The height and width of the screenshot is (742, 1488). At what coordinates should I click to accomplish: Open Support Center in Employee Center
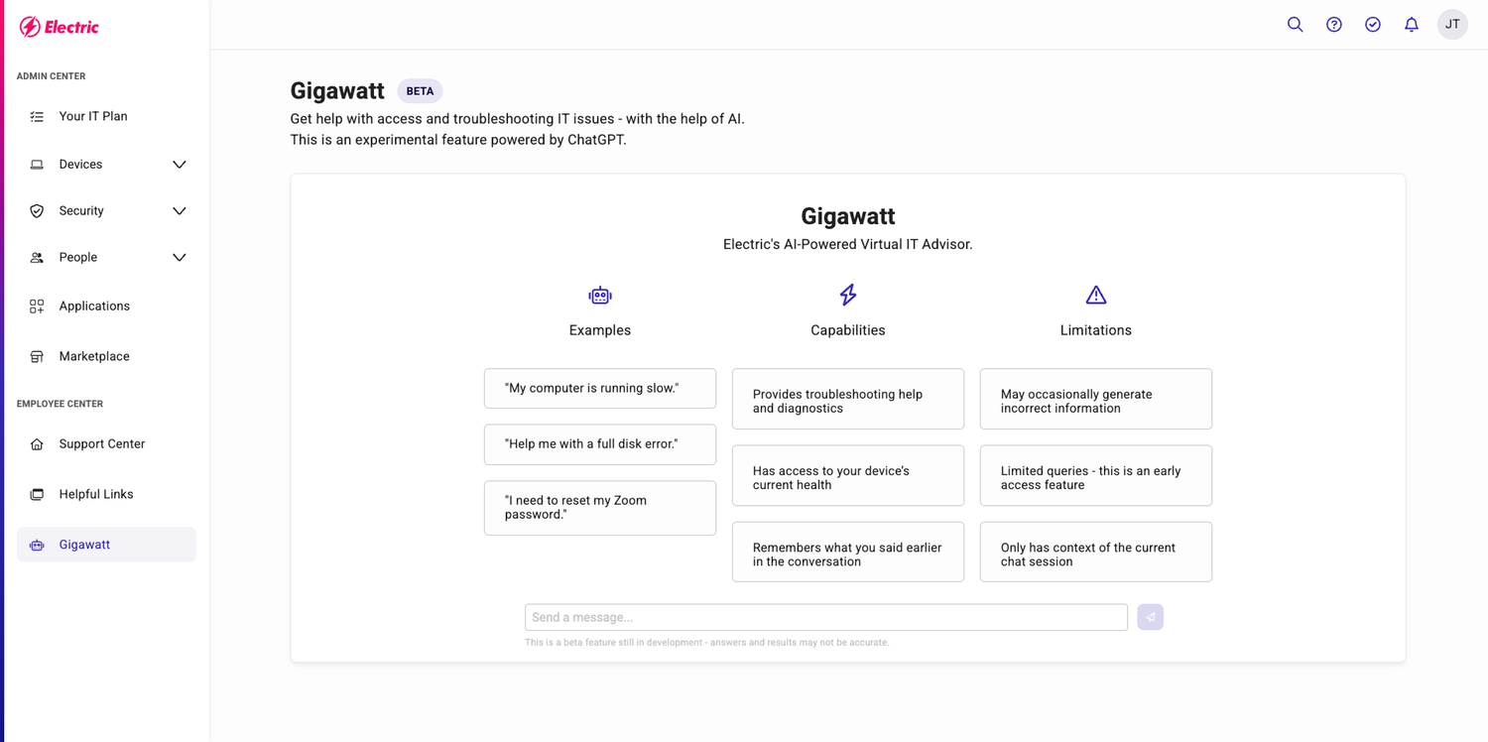point(102,443)
